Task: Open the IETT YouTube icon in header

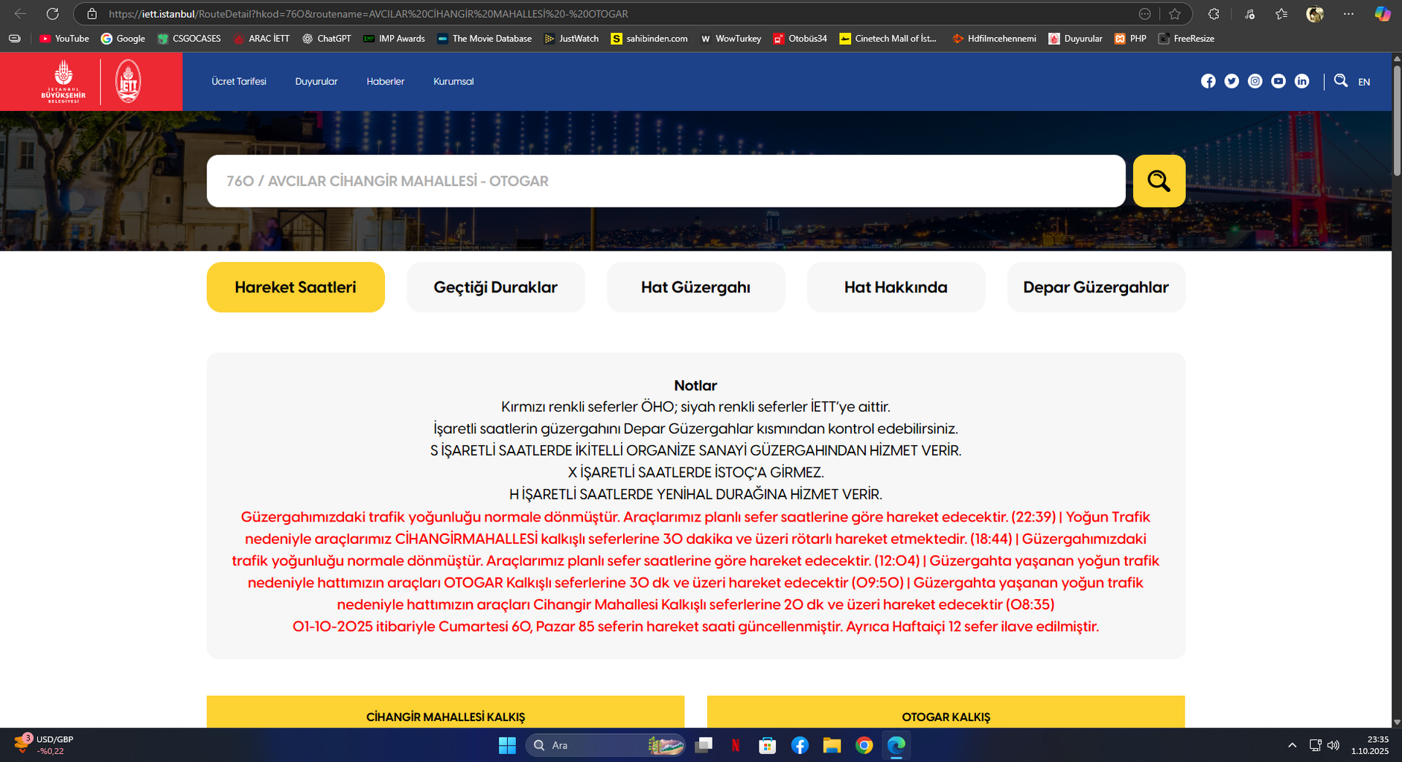Action: [x=1278, y=81]
